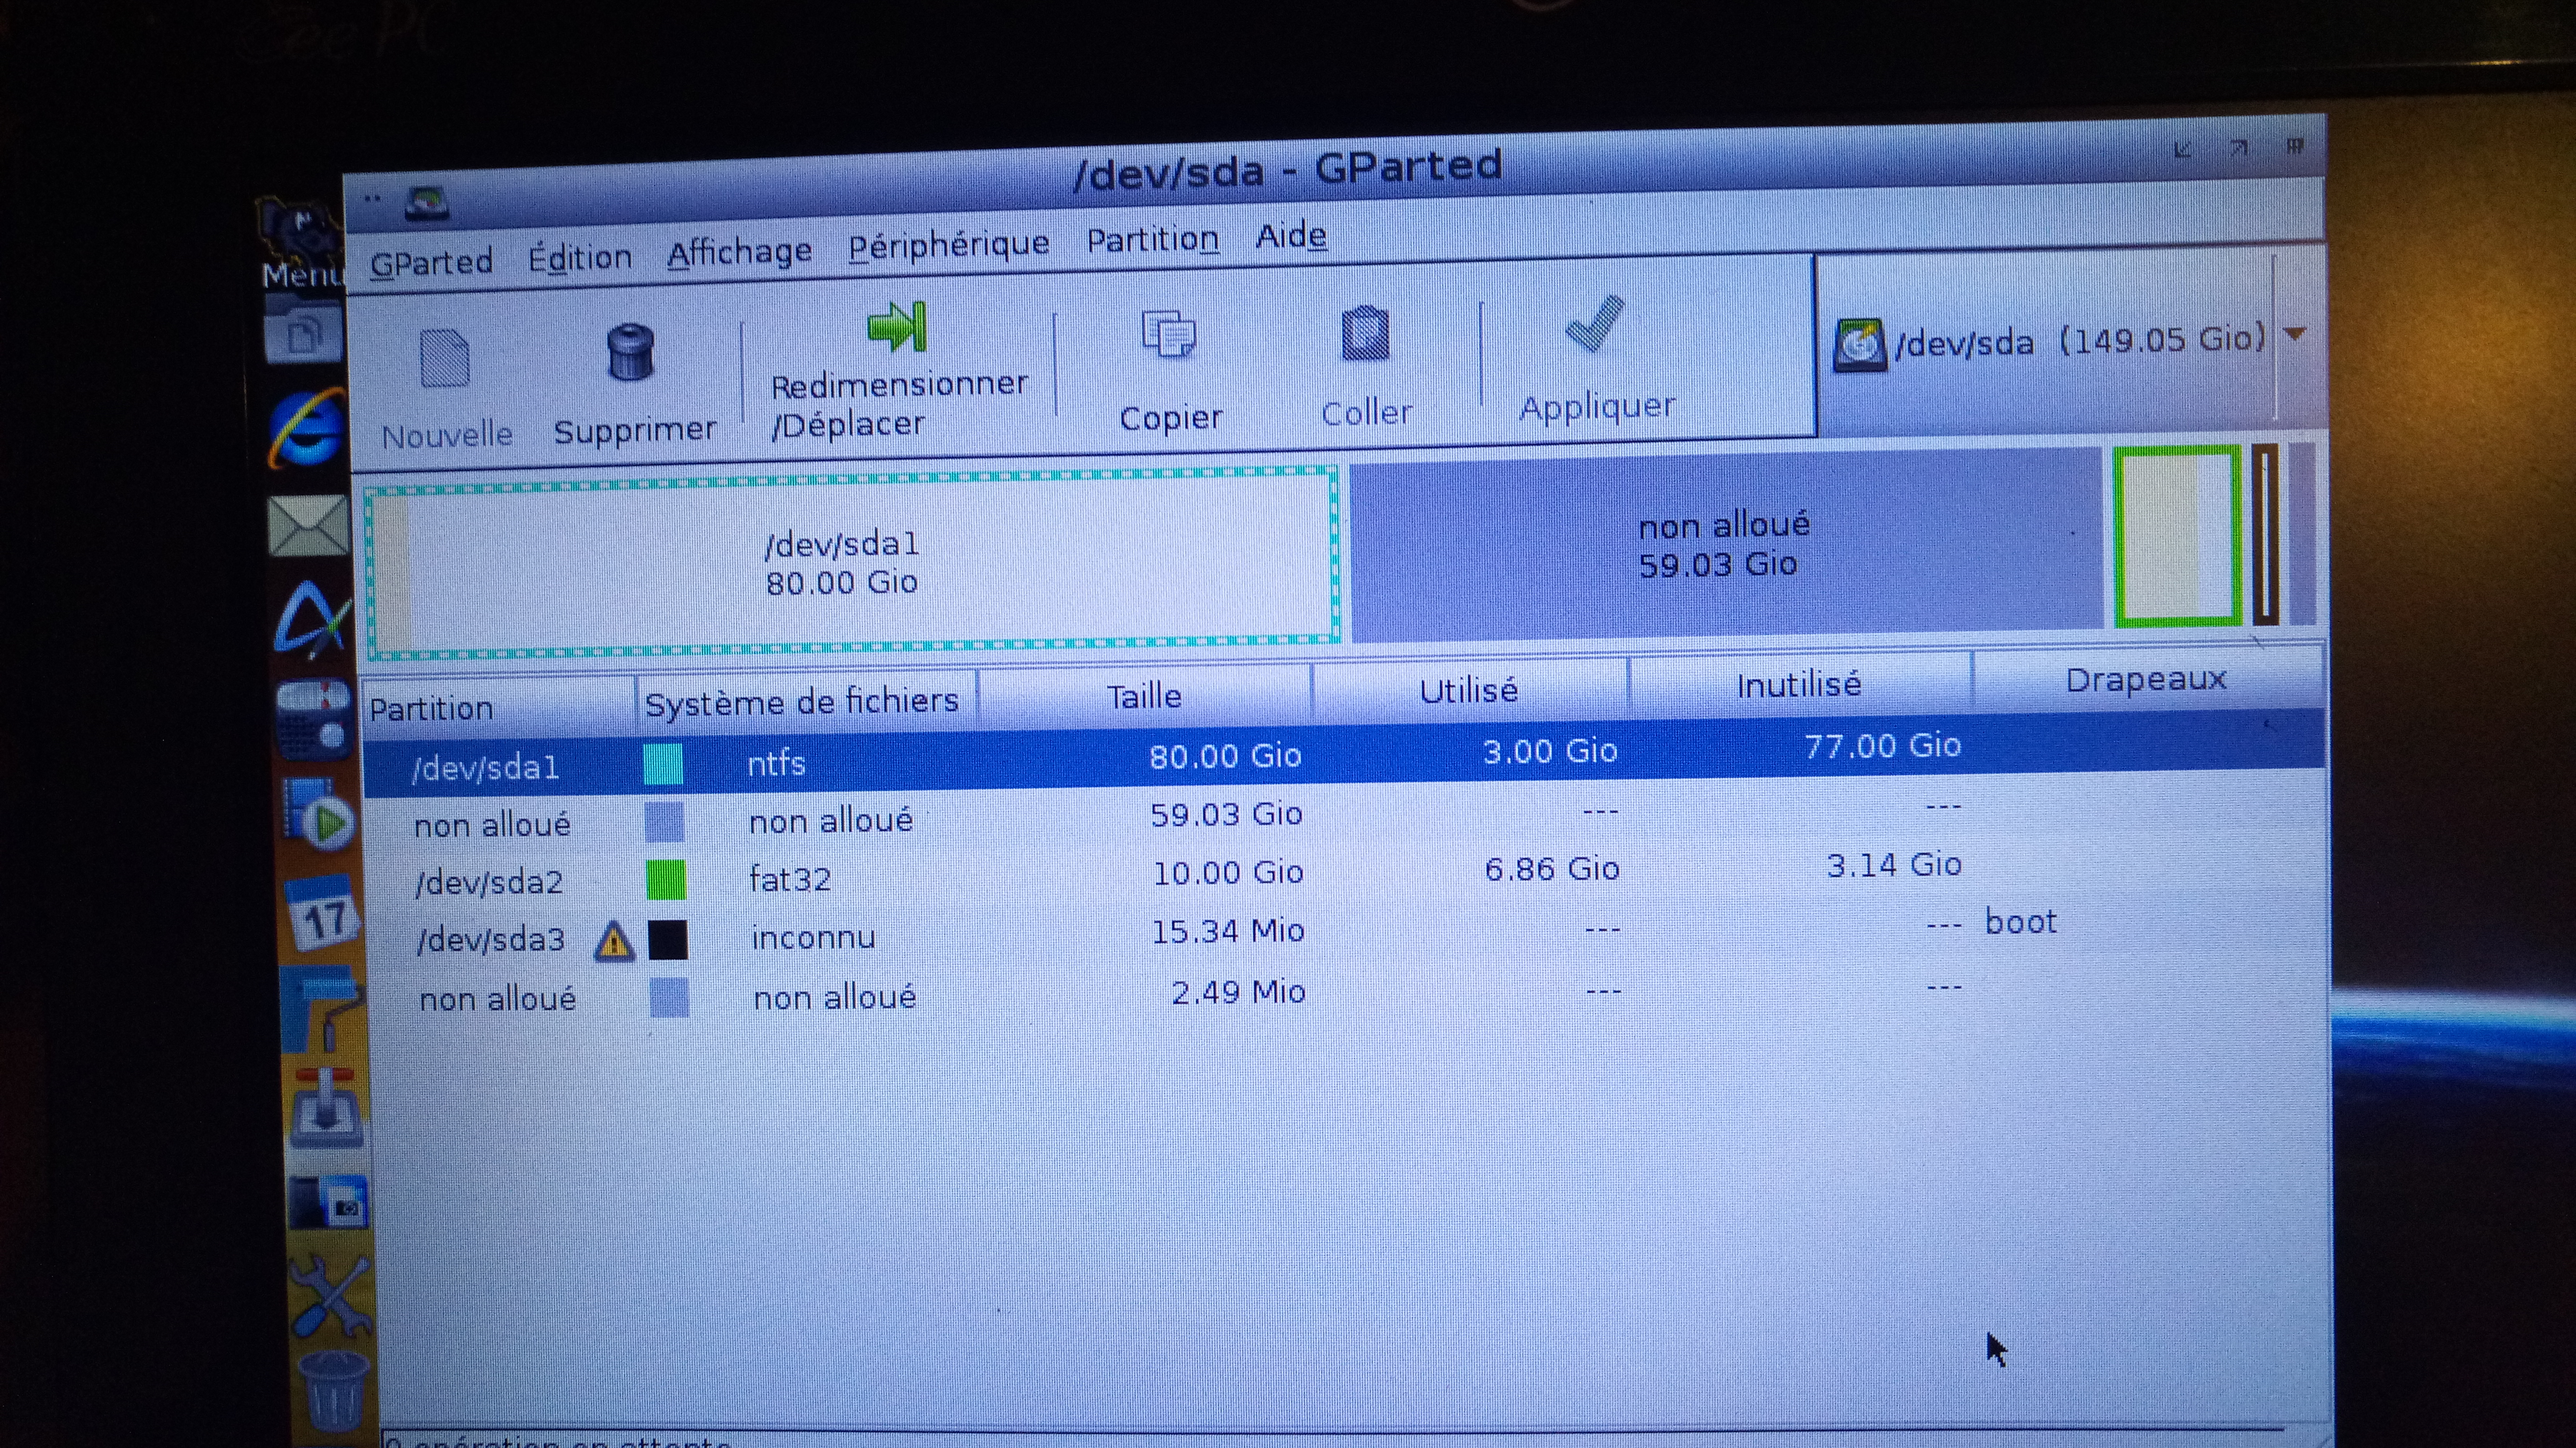The height and width of the screenshot is (1448, 2576).
Task: Click the inconnu file system cell
Action: [813, 938]
